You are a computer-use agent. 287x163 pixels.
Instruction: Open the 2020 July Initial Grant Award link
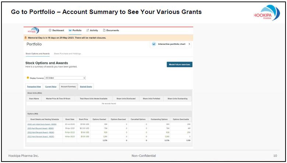coord(42,124)
